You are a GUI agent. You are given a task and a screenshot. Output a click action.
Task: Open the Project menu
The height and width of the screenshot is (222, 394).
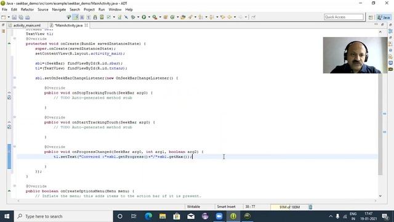pos(89,10)
